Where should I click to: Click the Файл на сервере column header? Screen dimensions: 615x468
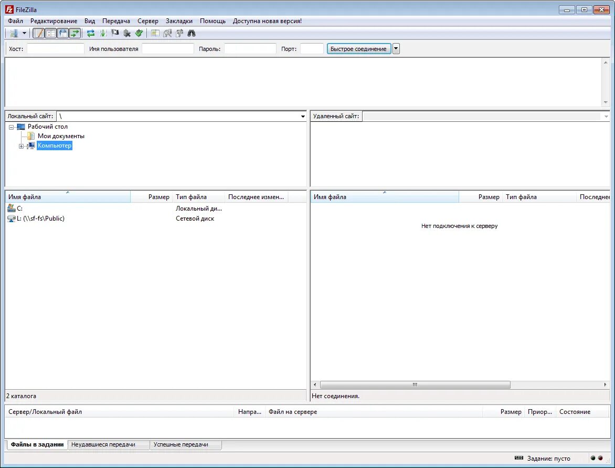[x=374, y=411]
